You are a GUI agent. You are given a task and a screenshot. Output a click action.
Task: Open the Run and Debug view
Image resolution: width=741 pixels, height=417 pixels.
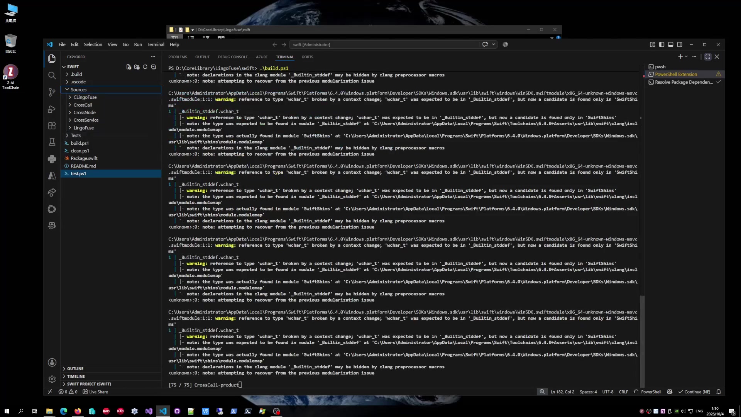pos(52,109)
